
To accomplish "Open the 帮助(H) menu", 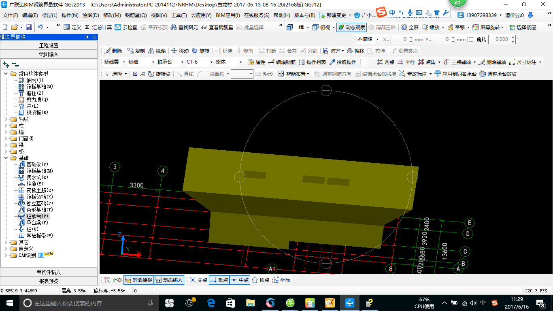I will (x=282, y=15).
